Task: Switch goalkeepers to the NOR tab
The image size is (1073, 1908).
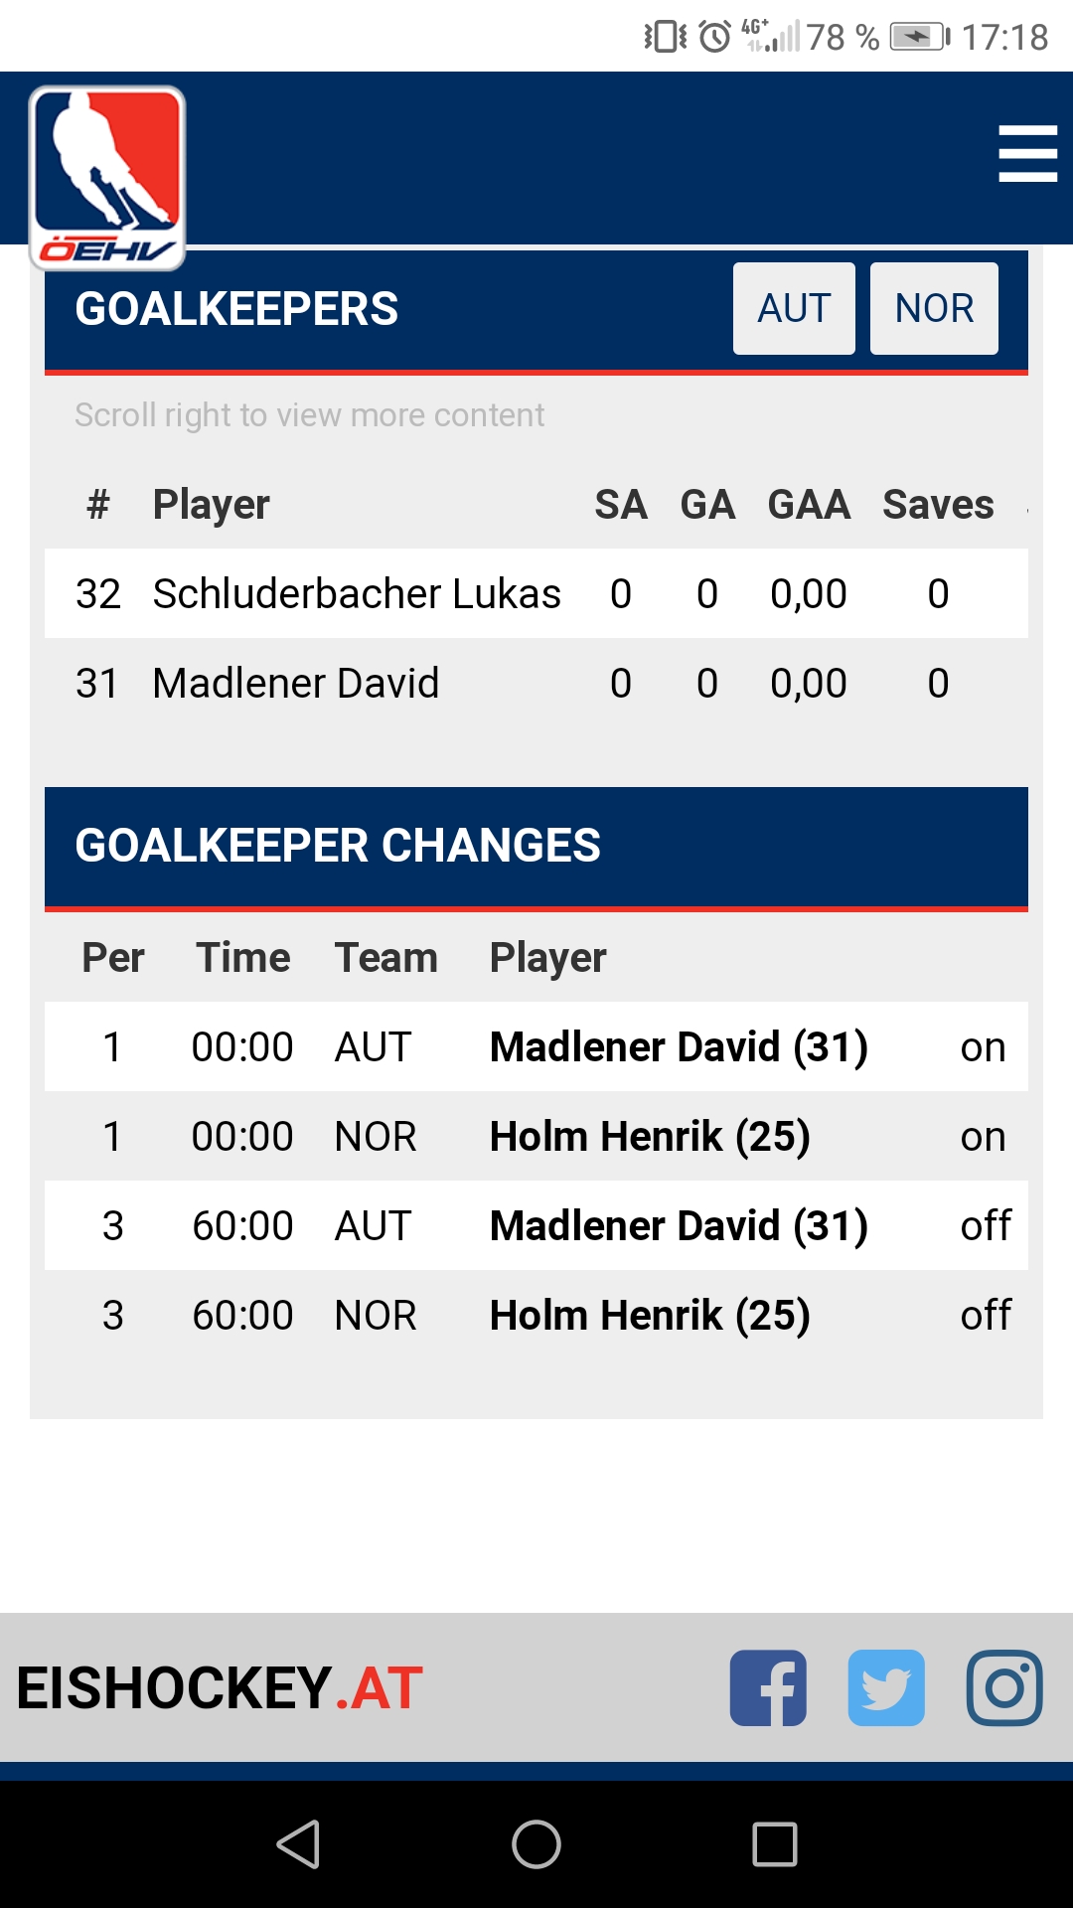Action: click(x=934, y=308)
